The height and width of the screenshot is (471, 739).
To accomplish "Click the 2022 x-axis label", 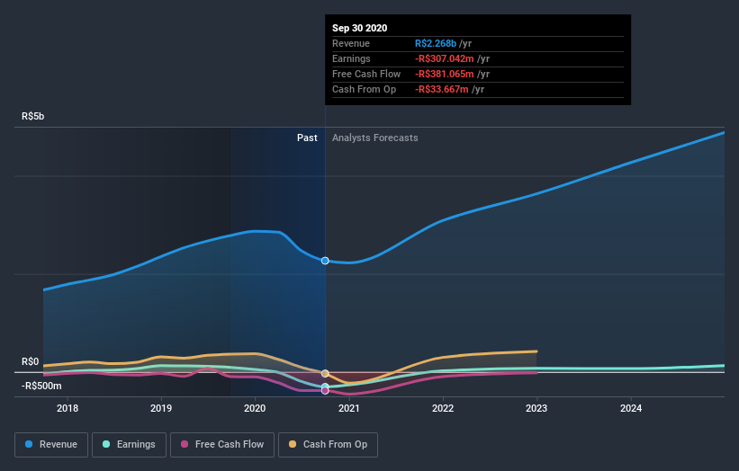I will point(443,408).
